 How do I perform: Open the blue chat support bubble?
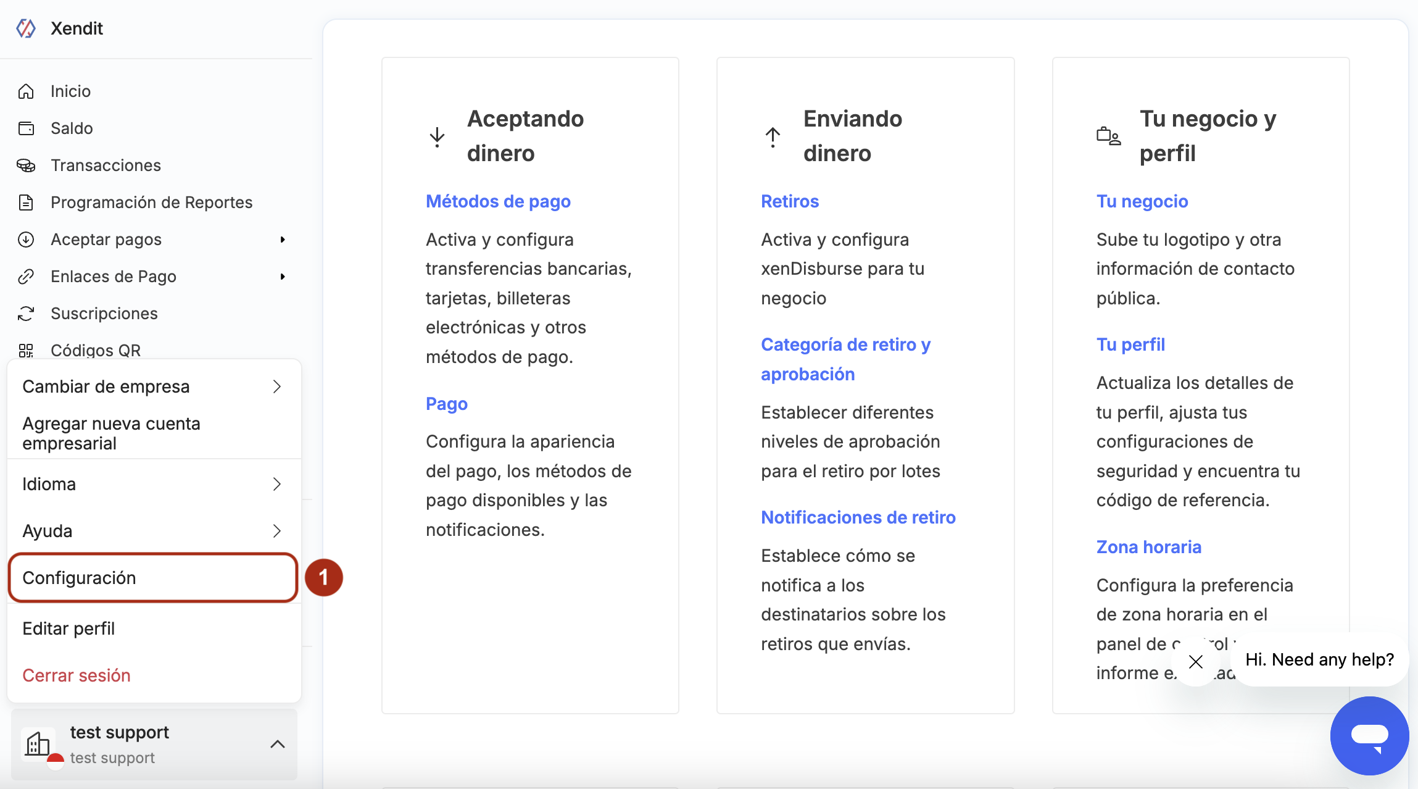tap(1369, 736)
